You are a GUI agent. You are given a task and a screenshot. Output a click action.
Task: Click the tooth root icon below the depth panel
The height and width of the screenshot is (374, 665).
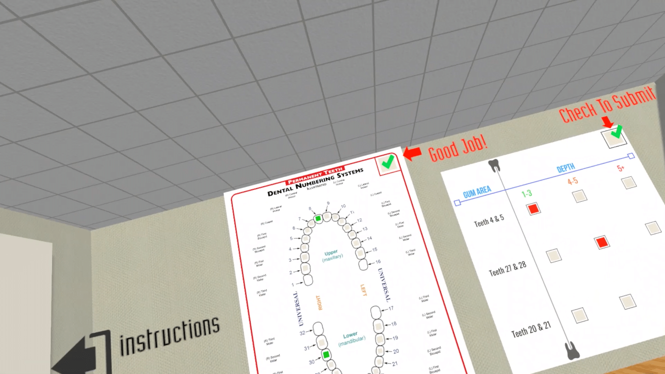(572, 350)
